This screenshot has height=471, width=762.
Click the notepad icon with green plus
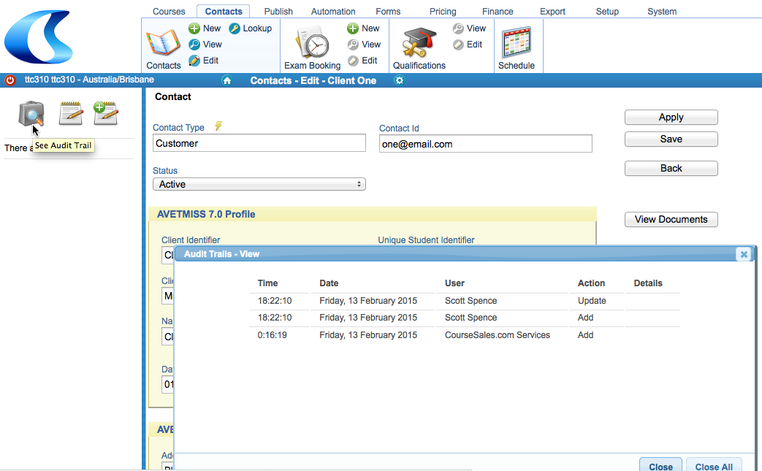(x=105, y=113)
